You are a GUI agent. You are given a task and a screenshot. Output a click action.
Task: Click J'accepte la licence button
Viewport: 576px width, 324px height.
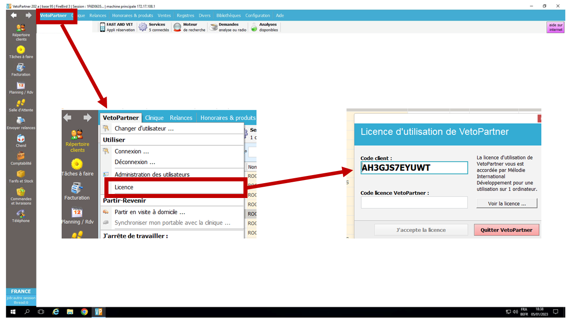(x=421, y=230)
